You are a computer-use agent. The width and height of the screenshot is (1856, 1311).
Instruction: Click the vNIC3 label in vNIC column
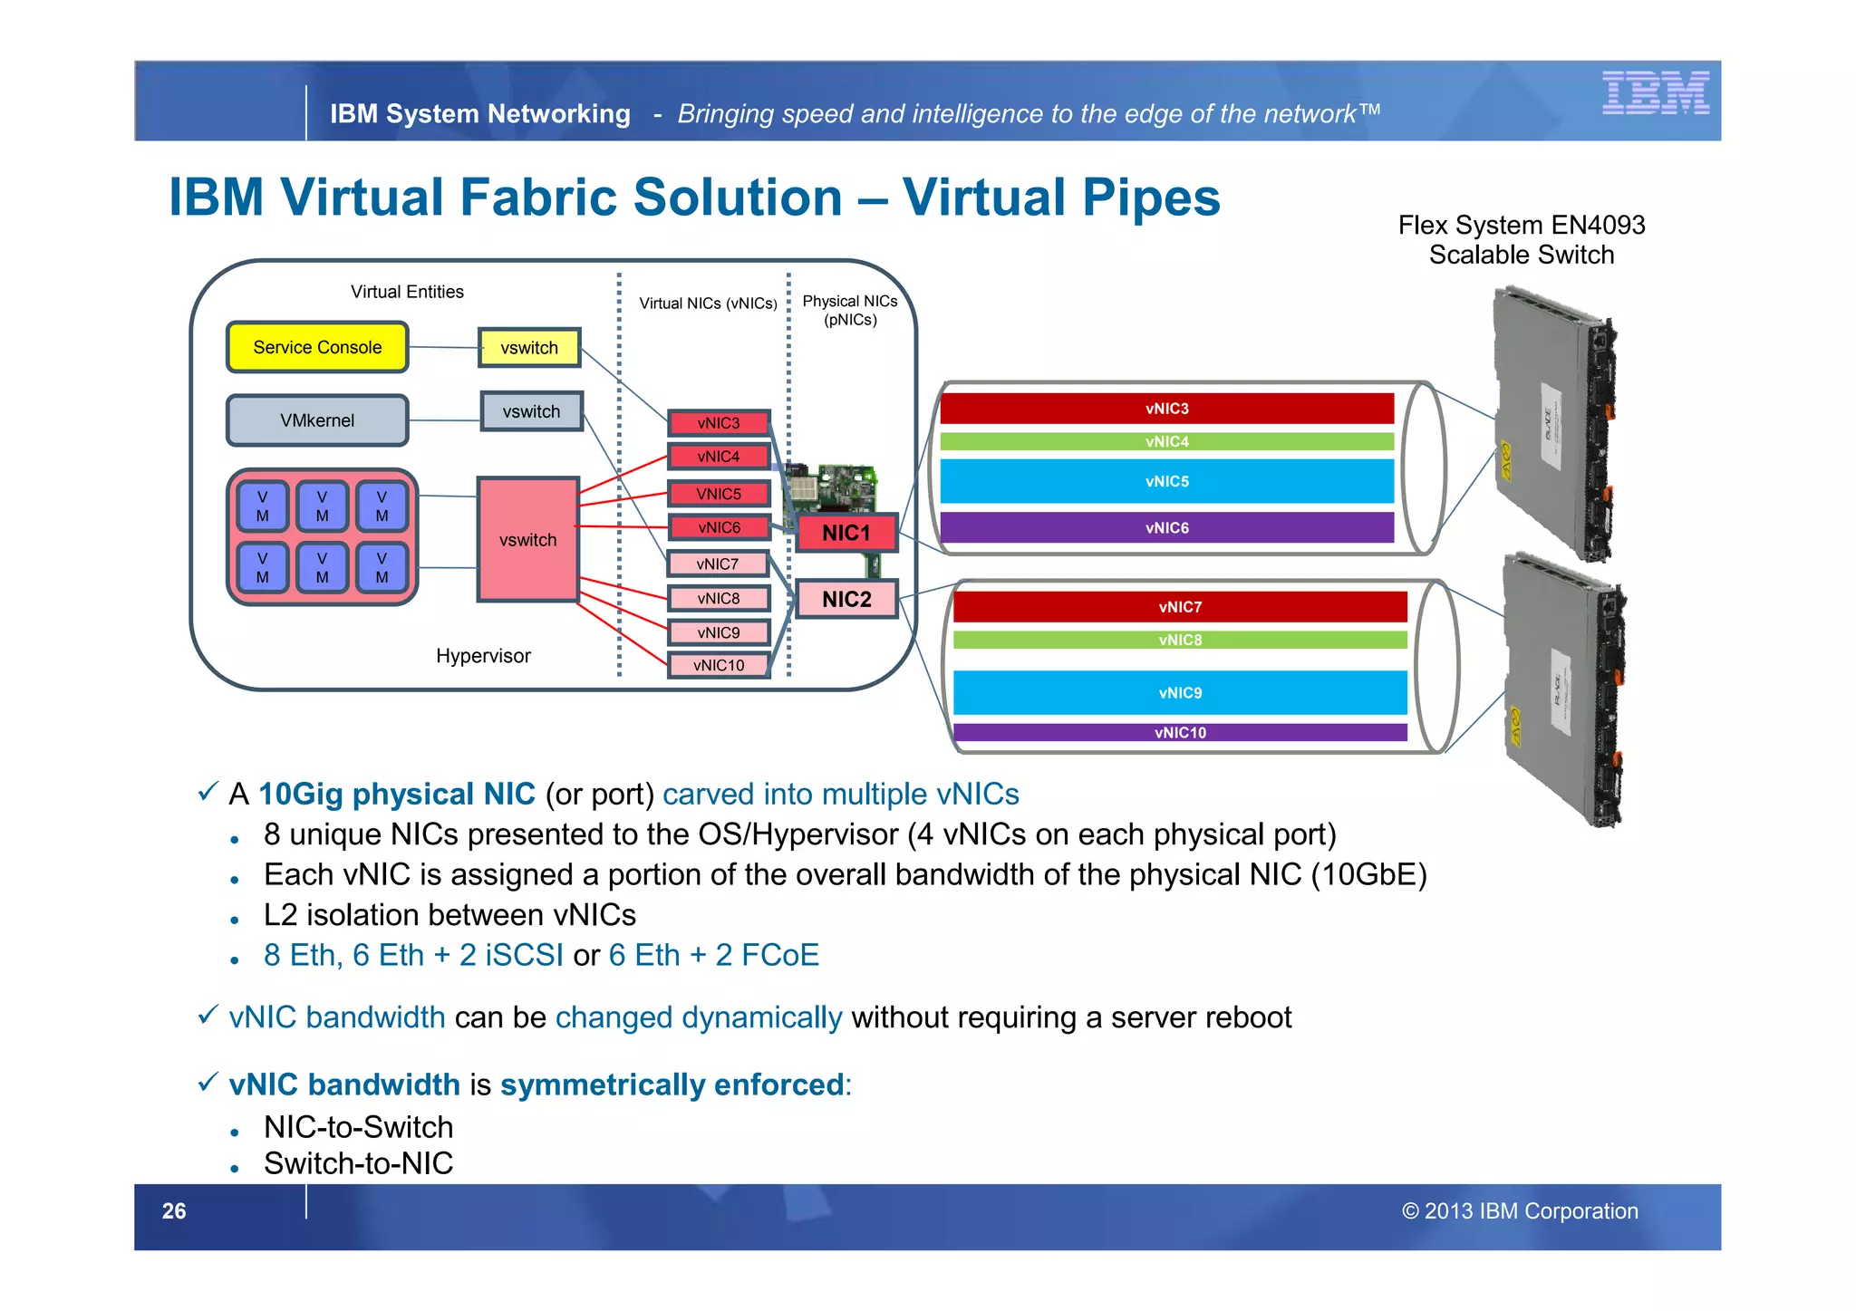pos(719,423)
